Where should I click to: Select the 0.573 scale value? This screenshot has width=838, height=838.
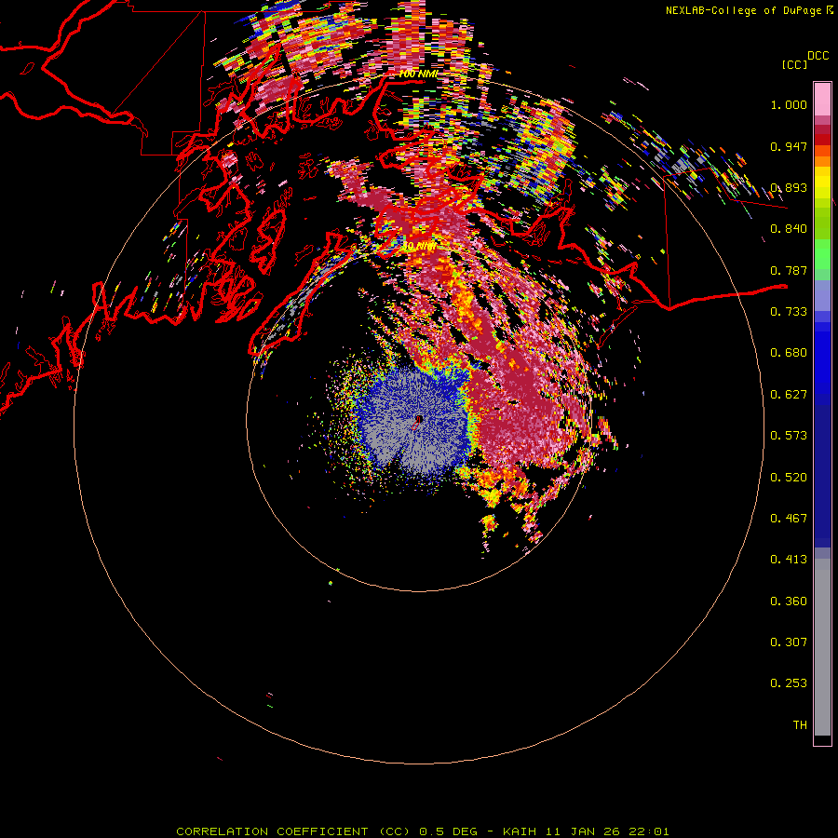[789, 436]
